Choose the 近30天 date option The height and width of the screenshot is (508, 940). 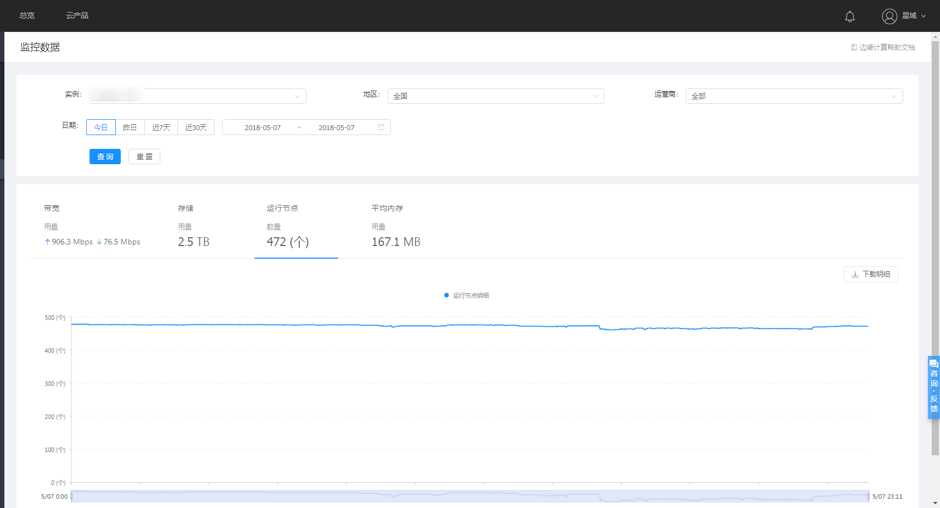pos(196,127)
